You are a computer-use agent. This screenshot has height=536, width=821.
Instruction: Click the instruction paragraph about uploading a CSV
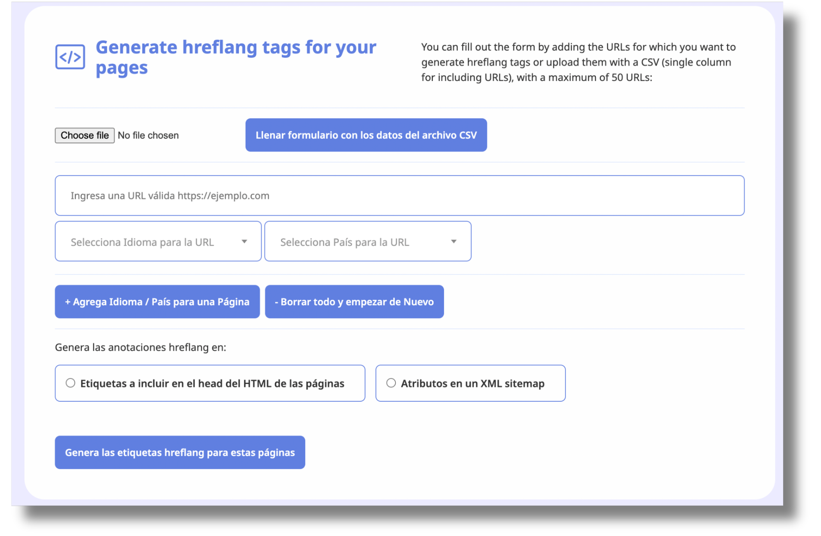[x=578, y=62]
